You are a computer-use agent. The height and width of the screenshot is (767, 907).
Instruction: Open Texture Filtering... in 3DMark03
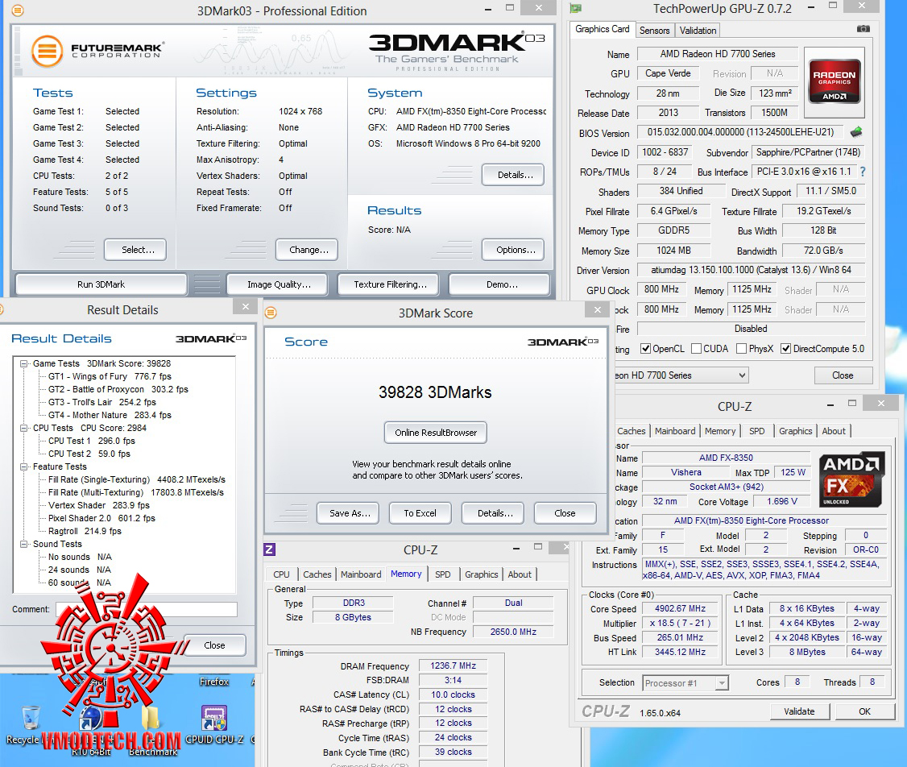[x=389, y=284]
